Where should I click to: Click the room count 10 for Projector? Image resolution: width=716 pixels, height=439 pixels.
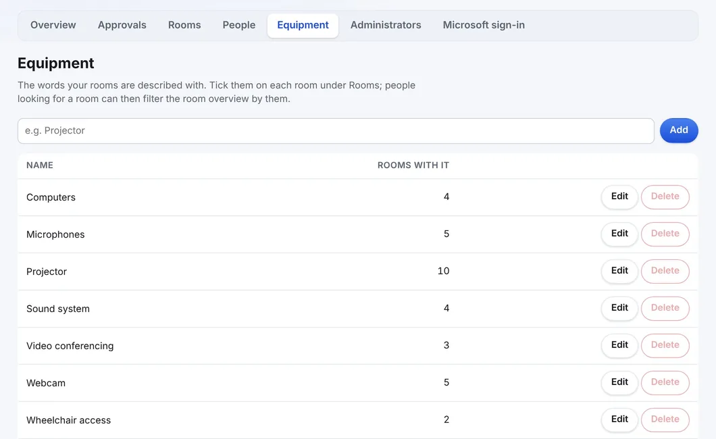[x=443, y=271]
